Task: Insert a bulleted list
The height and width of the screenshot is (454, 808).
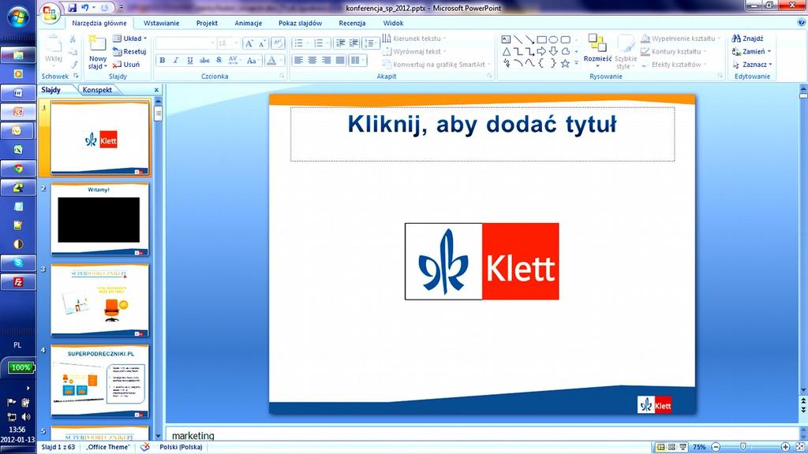Action: pos(301,43)
